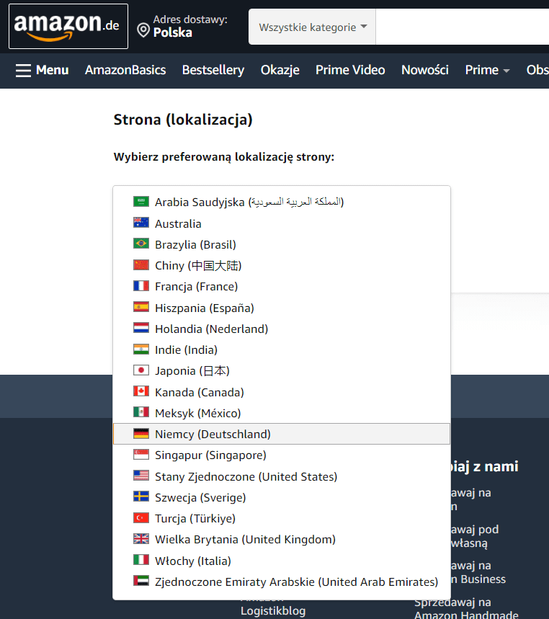549x619 pixels.
Task: Click the United Kingdom flag icon
Action: (141, 538)
